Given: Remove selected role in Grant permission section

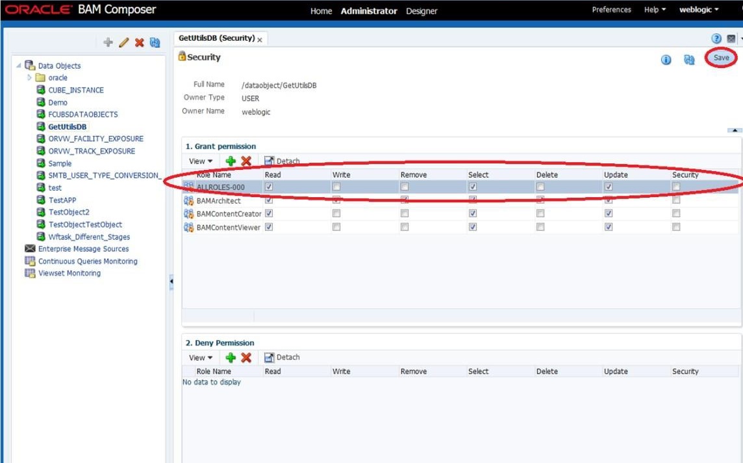Looking at the screenshot, I should (x=246, y=161).
